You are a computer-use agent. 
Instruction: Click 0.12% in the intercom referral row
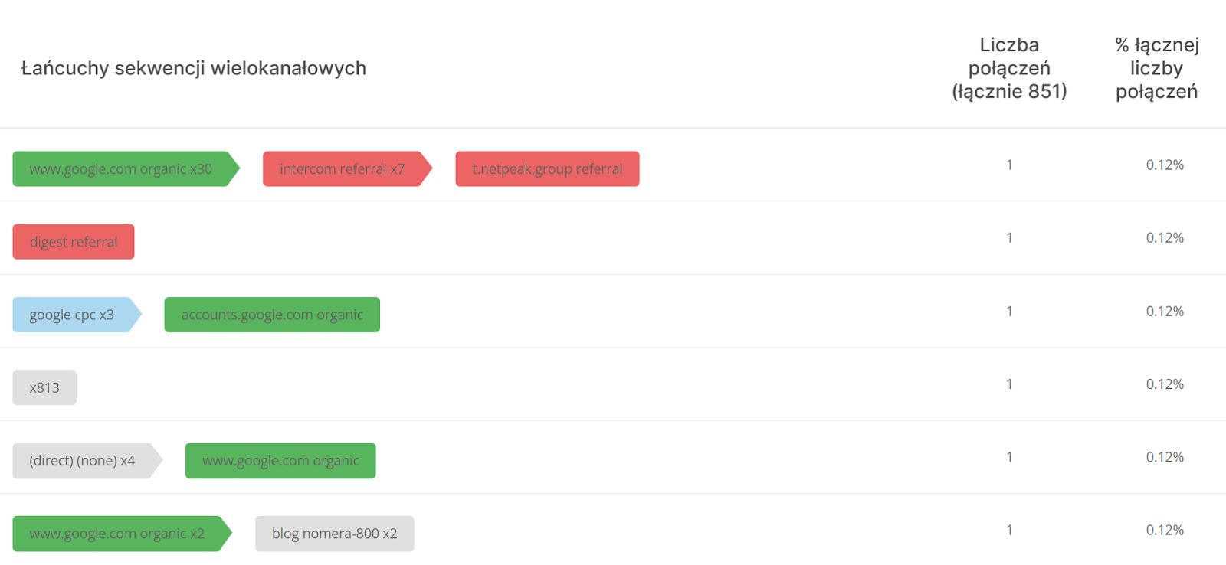point(1165,165)
